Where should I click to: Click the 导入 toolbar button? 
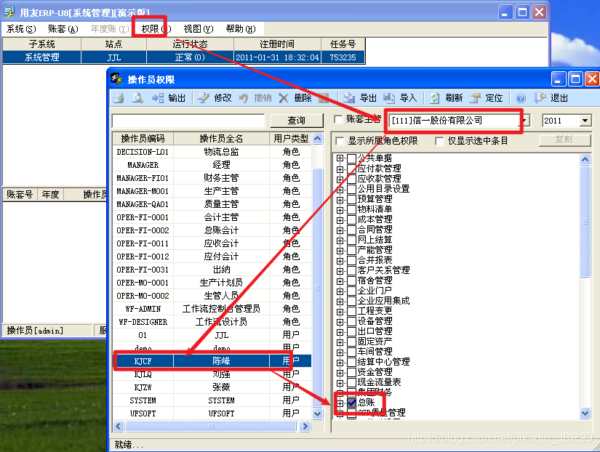pyautogui.click(x=400, y=98)
